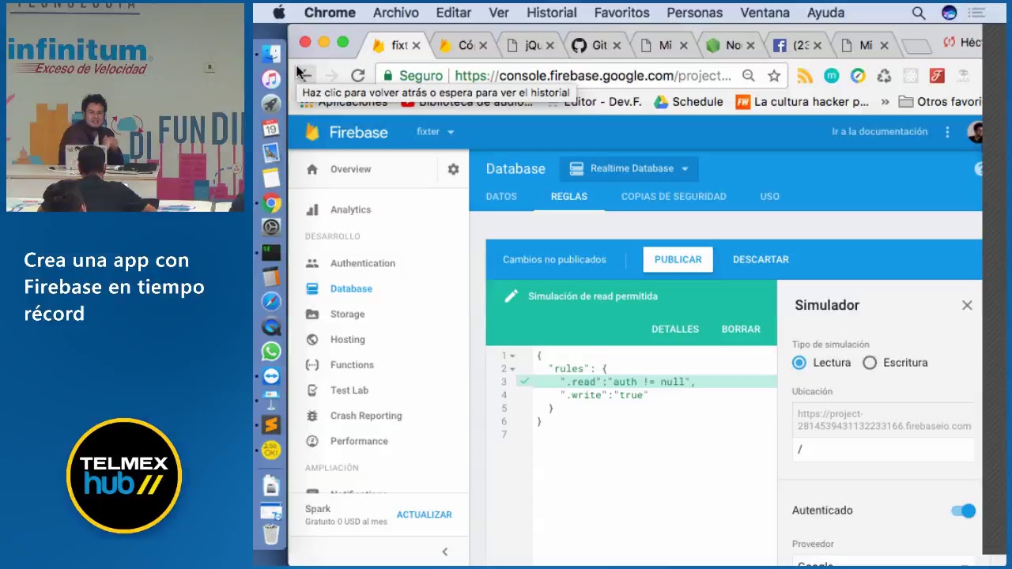Viewport: 1012px width, 569px height.
Task: Open the vertical three-dot menu in Firebase header
Action: pos(947,132)
